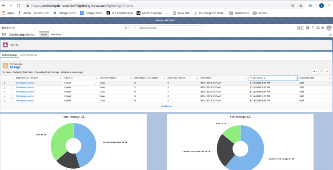The height and width of the screenshot is (170, 333).
Task: Open the st1-OwnBackup bookmark
Action: click(120, 13)
